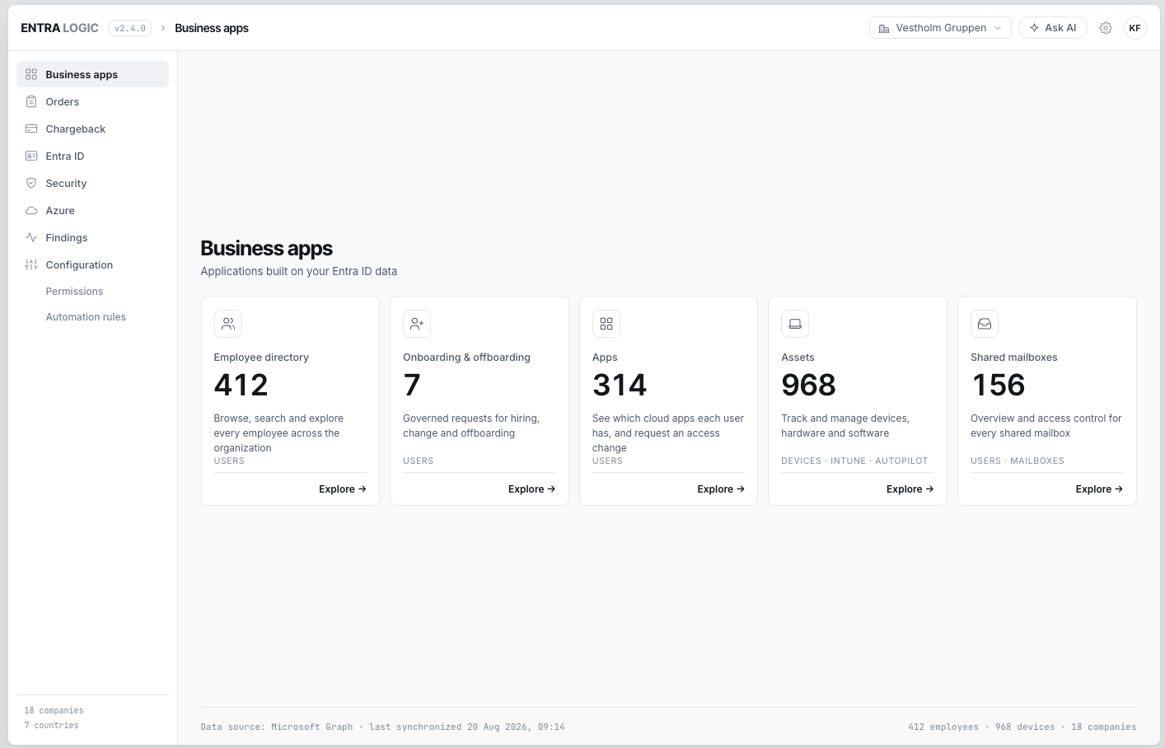Screen dimensions: 1165x748
Task: Click the Apps card grid icon
Action: tap(606, 324)
